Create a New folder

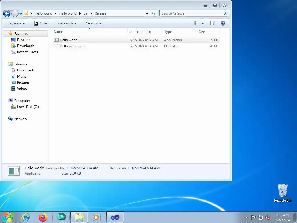94,23
